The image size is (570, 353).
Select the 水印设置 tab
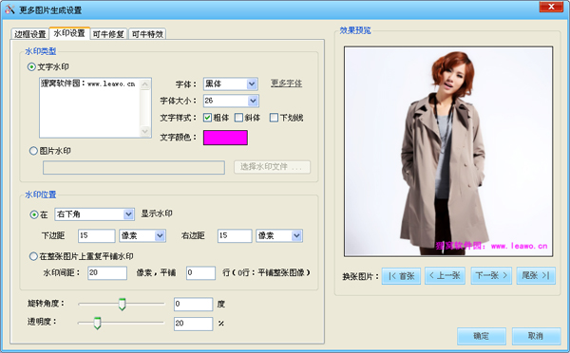click(69, 33)
